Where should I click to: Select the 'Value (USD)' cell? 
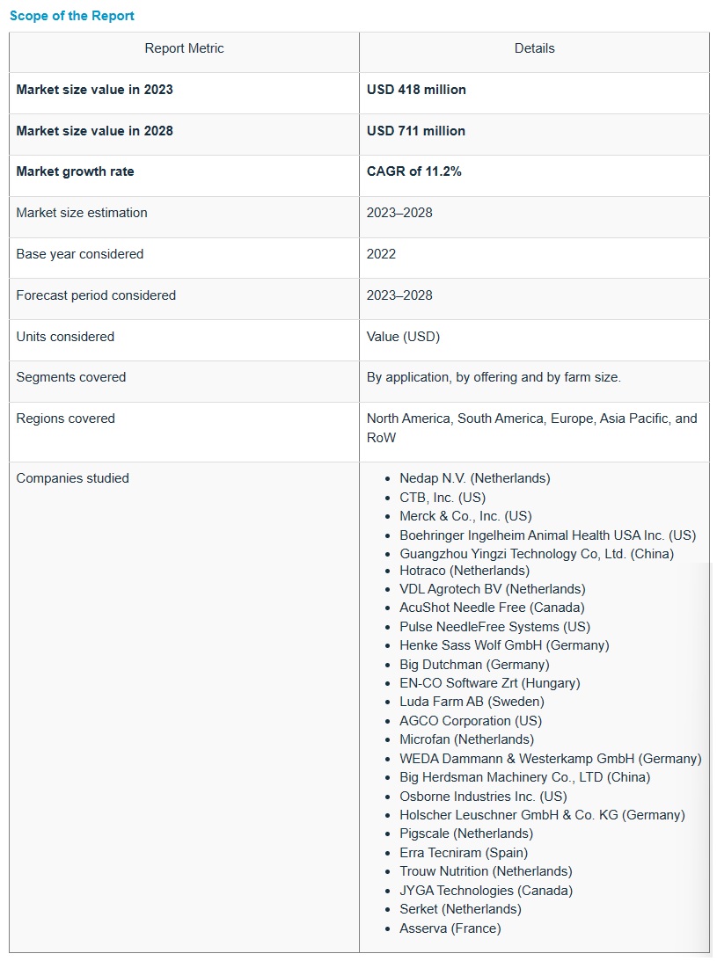(x=403, y=337)
